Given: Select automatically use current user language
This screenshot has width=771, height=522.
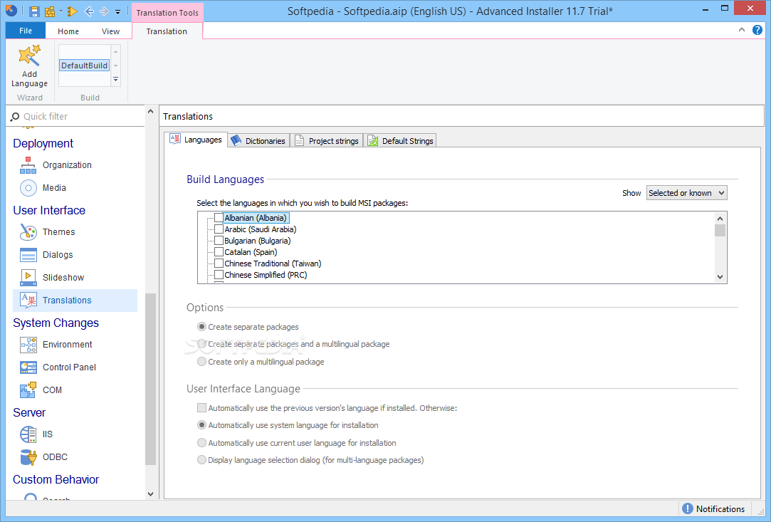Looking at the screenshot, I should click(201, 443).
